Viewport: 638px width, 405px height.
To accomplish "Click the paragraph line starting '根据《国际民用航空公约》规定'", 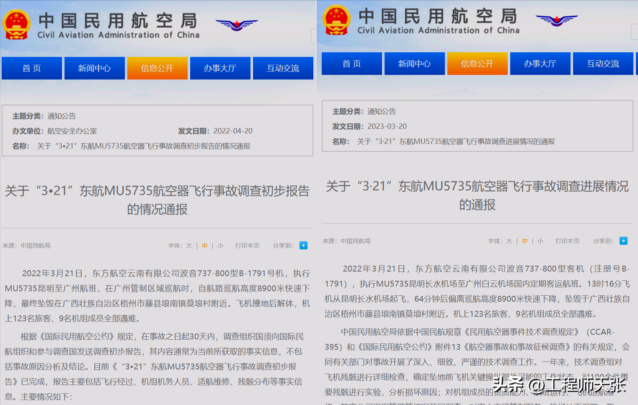I will [162, 337].
